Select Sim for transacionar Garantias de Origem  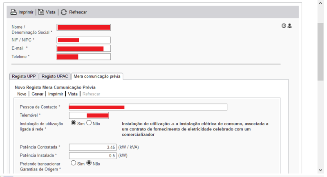tap(74, 163)
